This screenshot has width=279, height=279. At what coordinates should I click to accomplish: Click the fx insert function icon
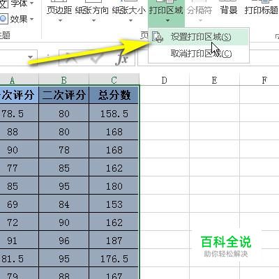122,58
